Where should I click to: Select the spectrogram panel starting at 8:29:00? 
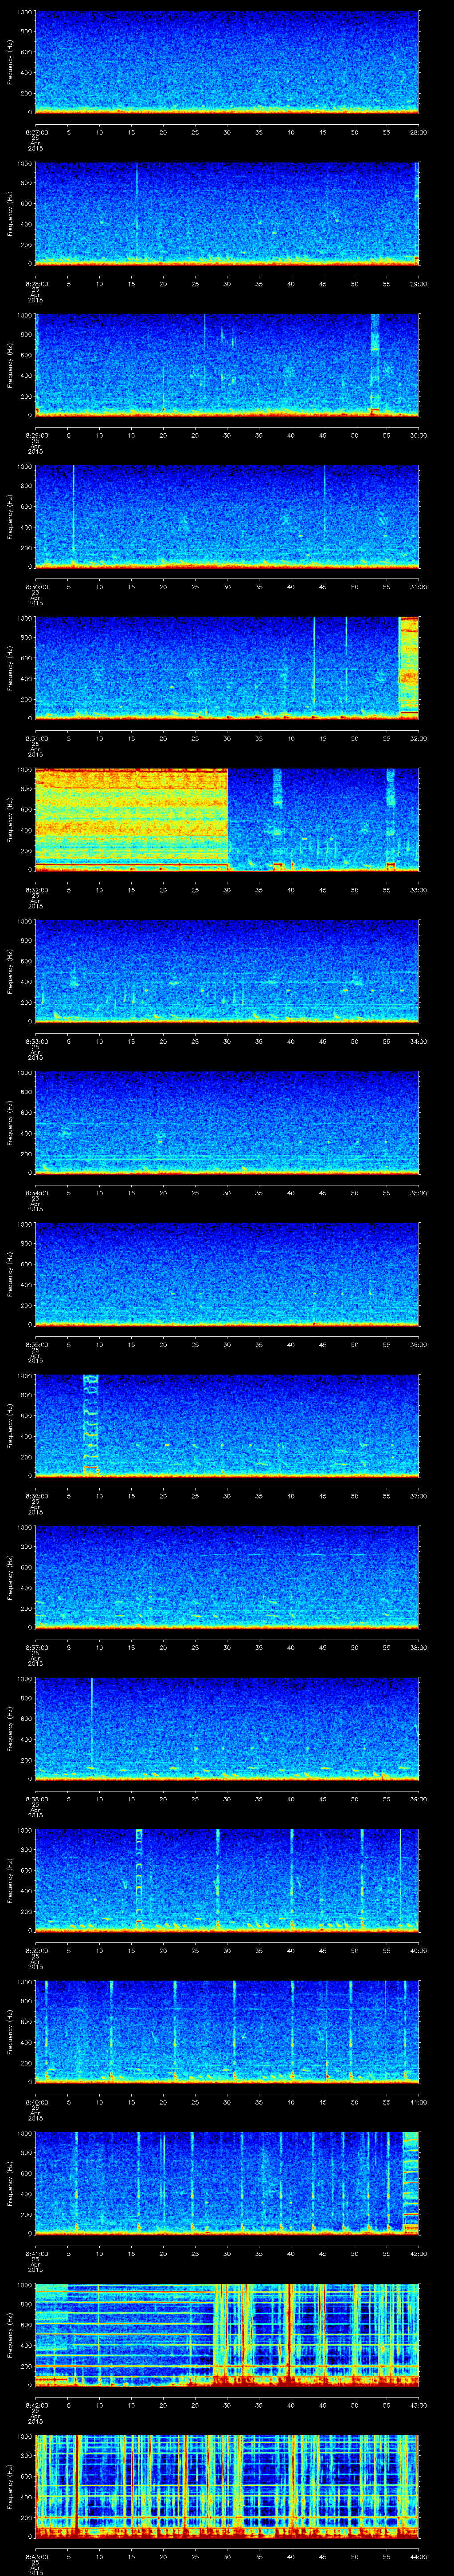point(227,365)
